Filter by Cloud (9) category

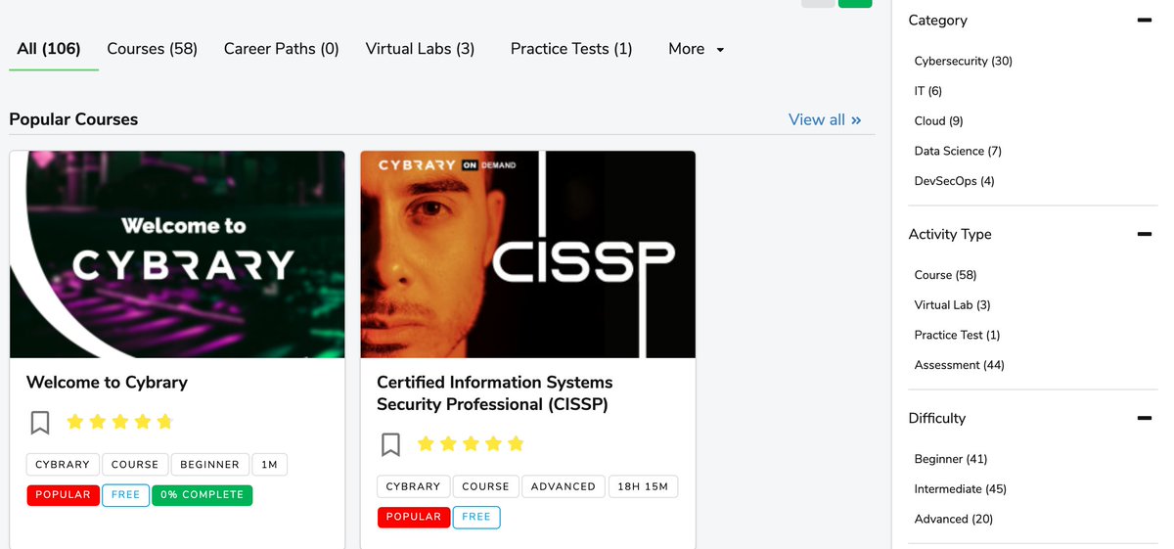[939, 121]
